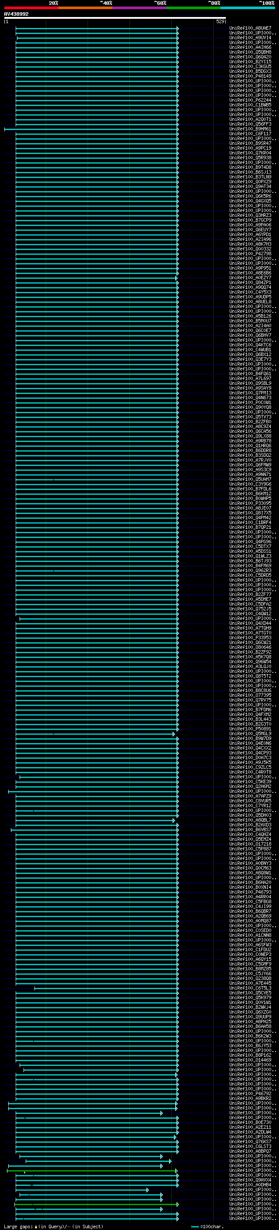The image size is (279, 1230).
Task: Select hit UniRef100_A2Q0T1
Action: click(250, 120)
